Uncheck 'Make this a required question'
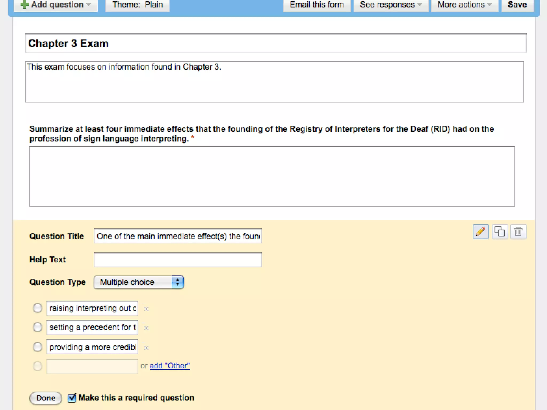 coord(72,398)
